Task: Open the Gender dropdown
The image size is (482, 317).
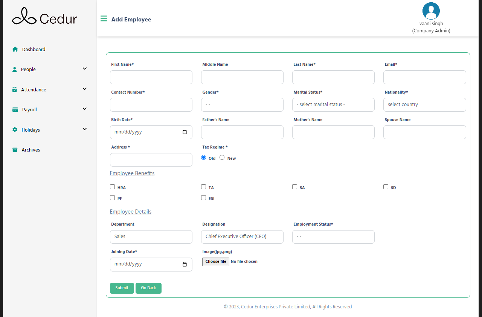Action: (x=242, y=105)
